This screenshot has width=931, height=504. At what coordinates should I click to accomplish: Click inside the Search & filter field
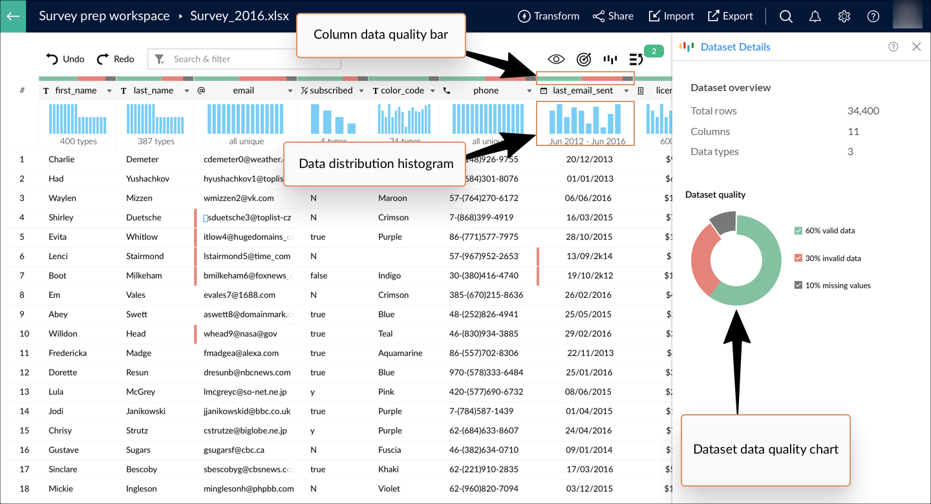coord(246,59)
